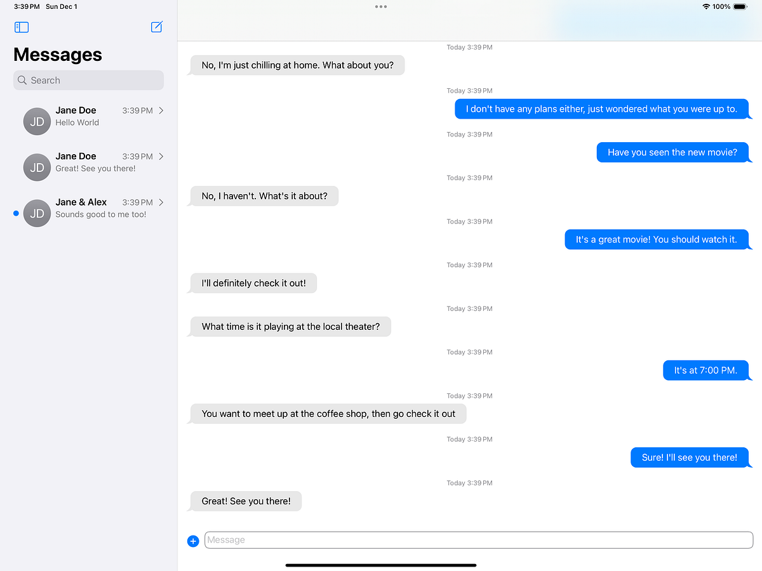
Task: Click the battery indicator
Action: point(739,6)
